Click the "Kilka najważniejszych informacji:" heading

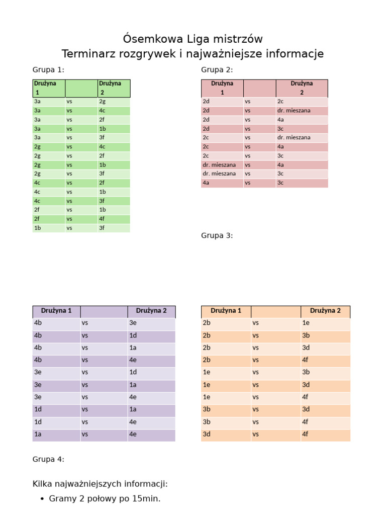tap(100, 484)
